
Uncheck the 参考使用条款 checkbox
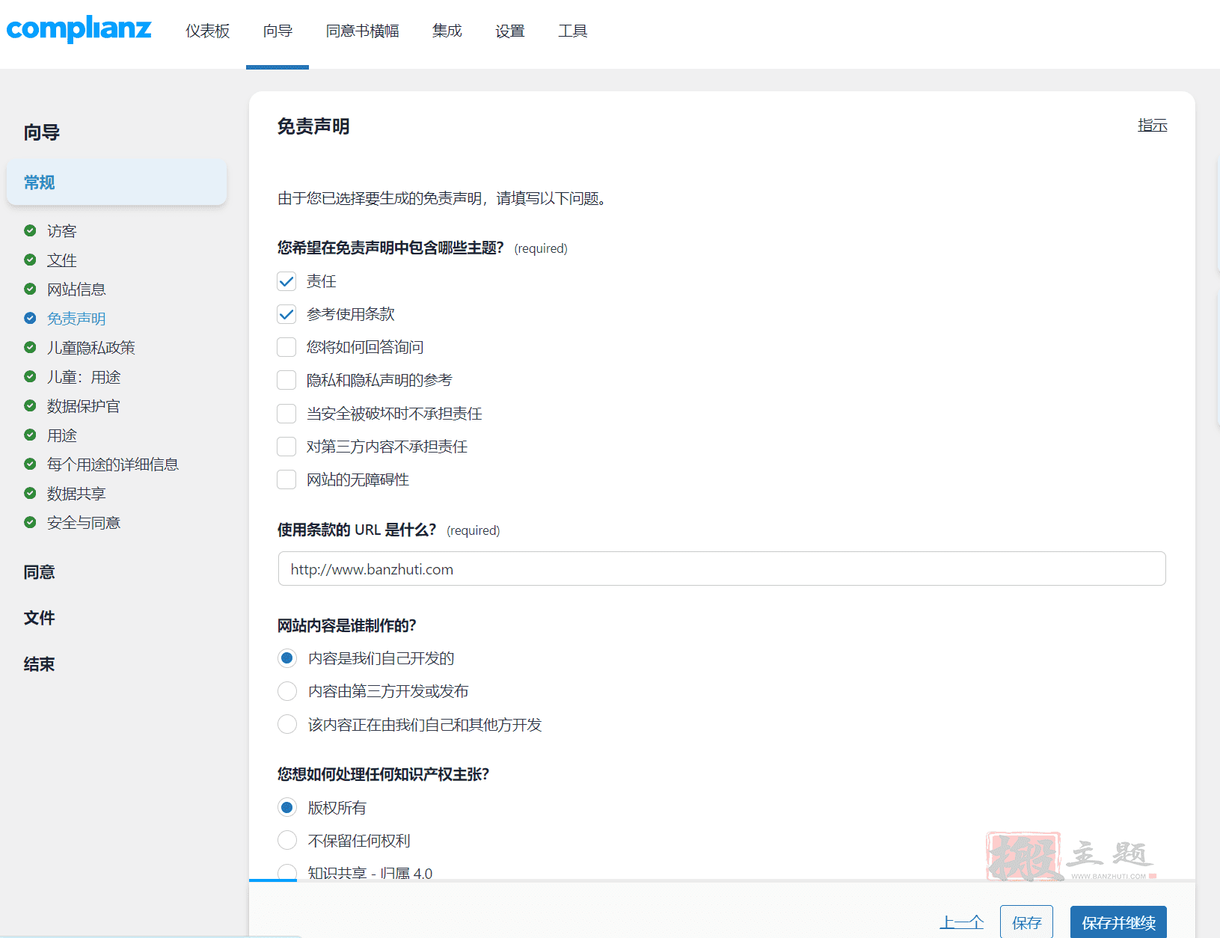286,314
